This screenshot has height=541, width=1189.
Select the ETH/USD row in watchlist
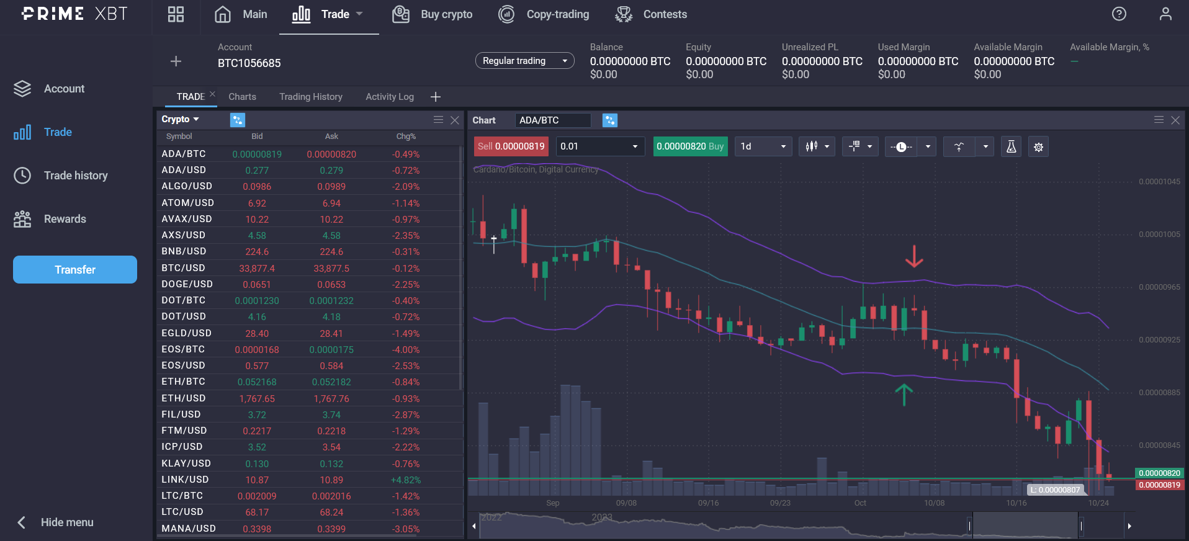click(x=309, y=398)
